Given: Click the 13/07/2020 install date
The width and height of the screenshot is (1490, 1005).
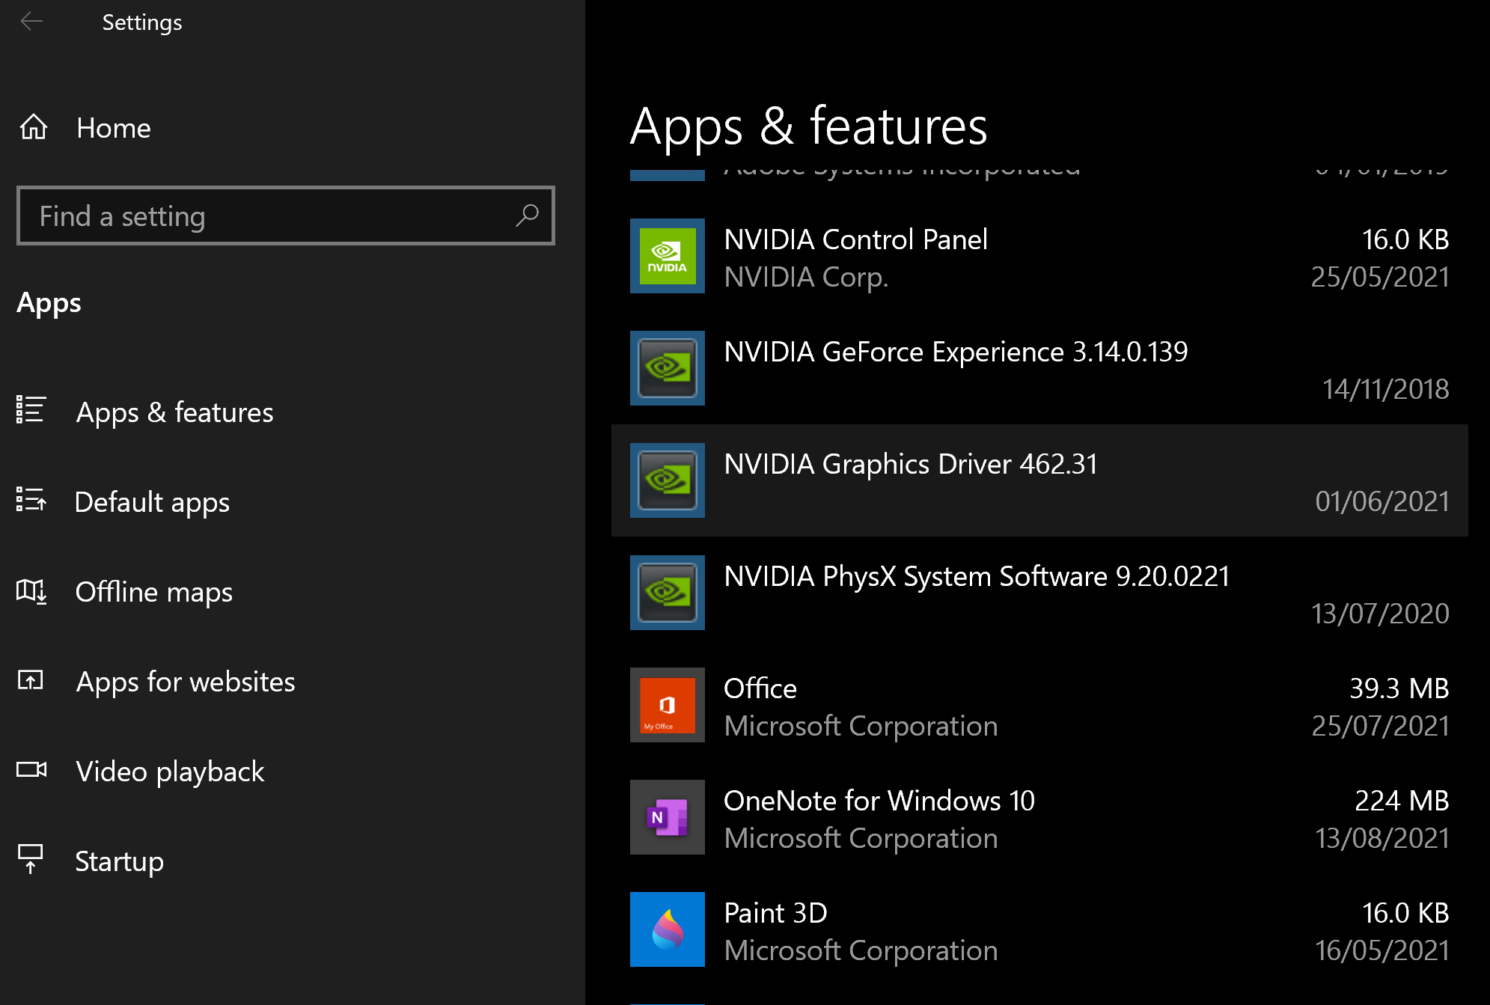Looking at the screenshot, I should pos(1380,614).
